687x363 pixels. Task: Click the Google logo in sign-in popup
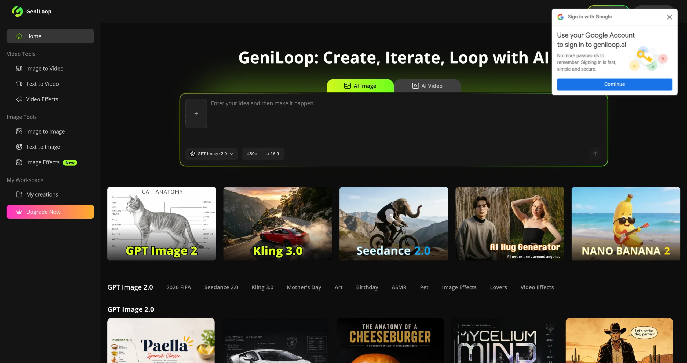coord(561,17)
